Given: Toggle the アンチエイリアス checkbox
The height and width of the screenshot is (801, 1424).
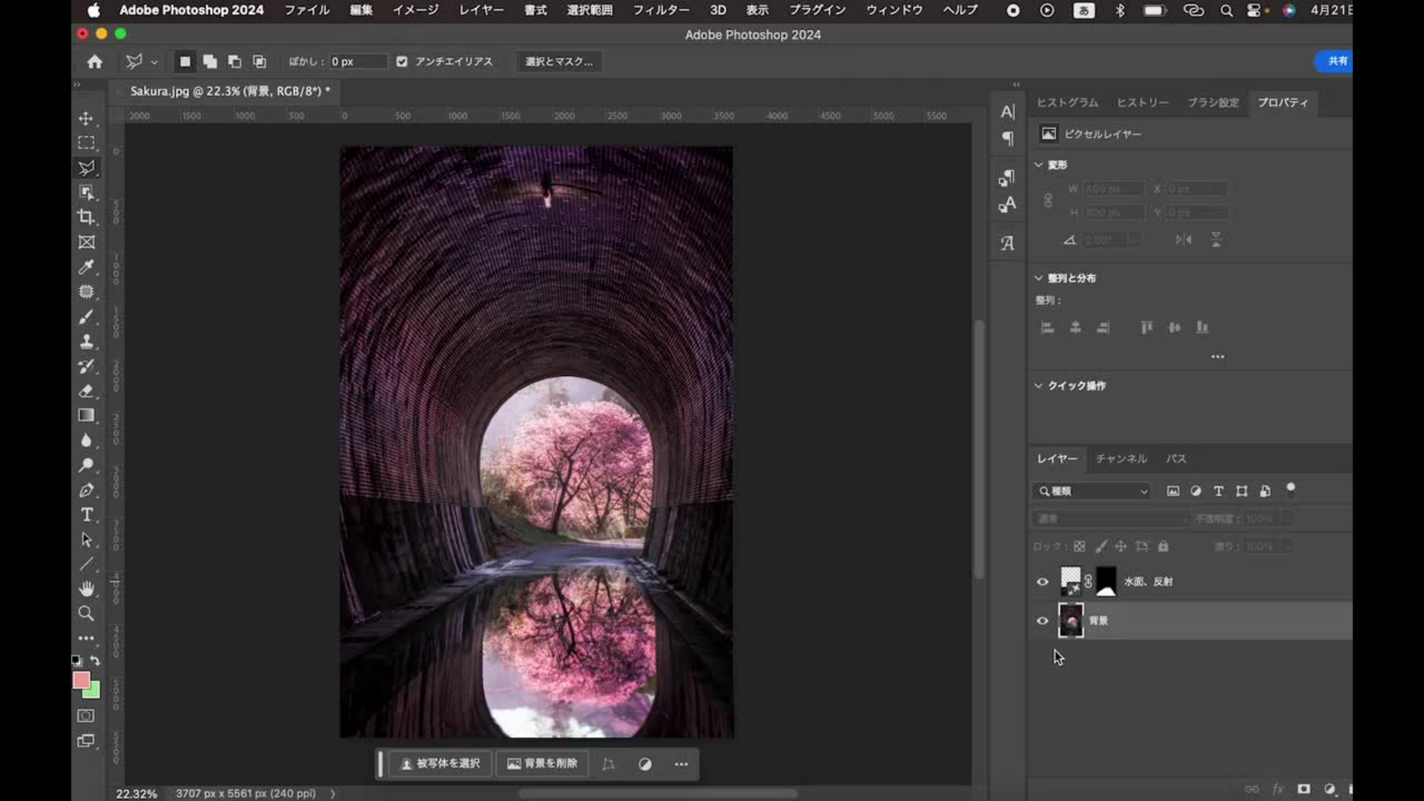Looking at the screenshot, I should pos(401,62).
